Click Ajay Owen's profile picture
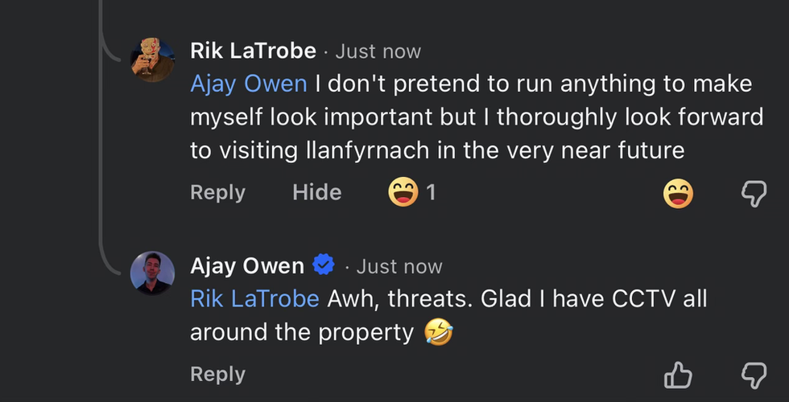 (152, 273)
